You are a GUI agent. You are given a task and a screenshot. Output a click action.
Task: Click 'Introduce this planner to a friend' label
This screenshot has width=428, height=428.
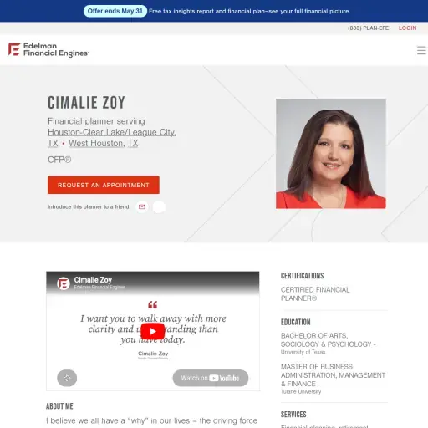[89, 207]
